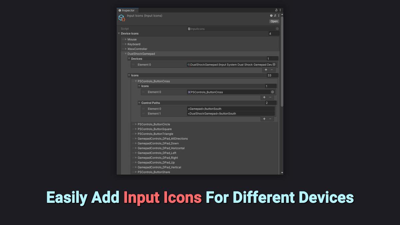
Task: Edit the <Gamepad>/buttonSouth path field
Action: pos(231,109)
